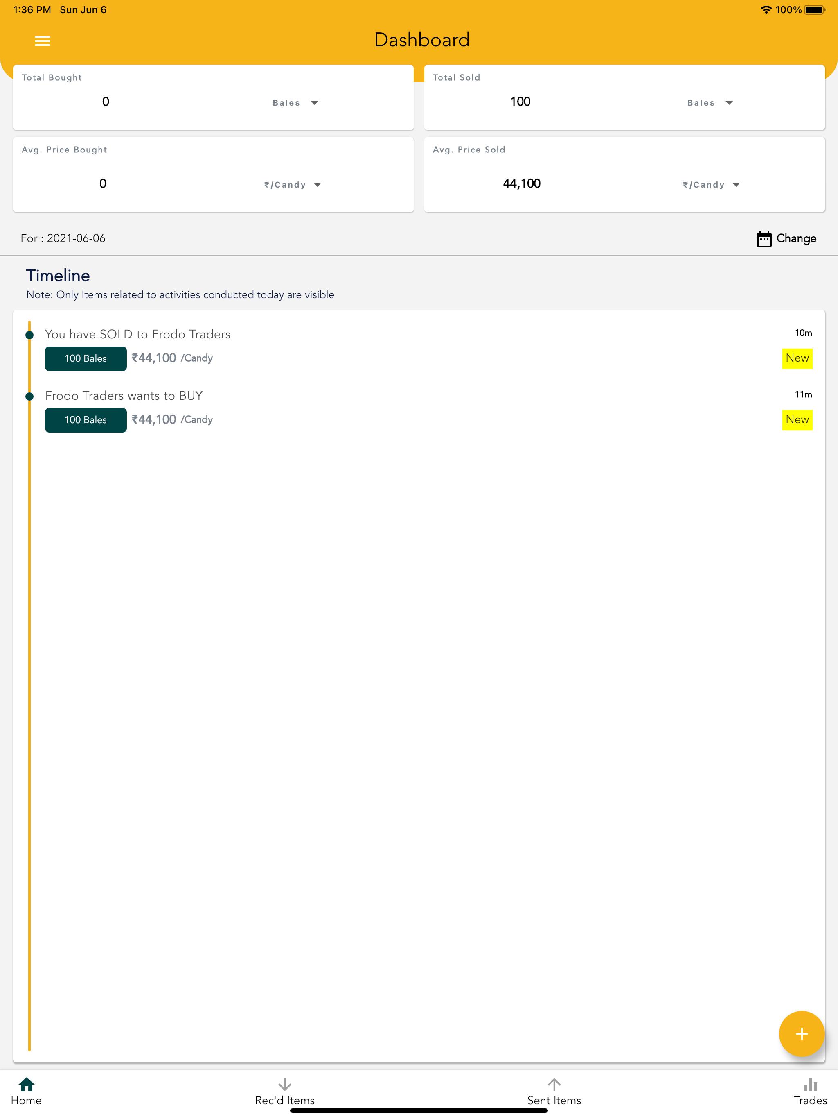The image size is (838, 1119).
Task: Click ₹44,100 /Candy price on BUY entry
Action: [x=172, y=419]
